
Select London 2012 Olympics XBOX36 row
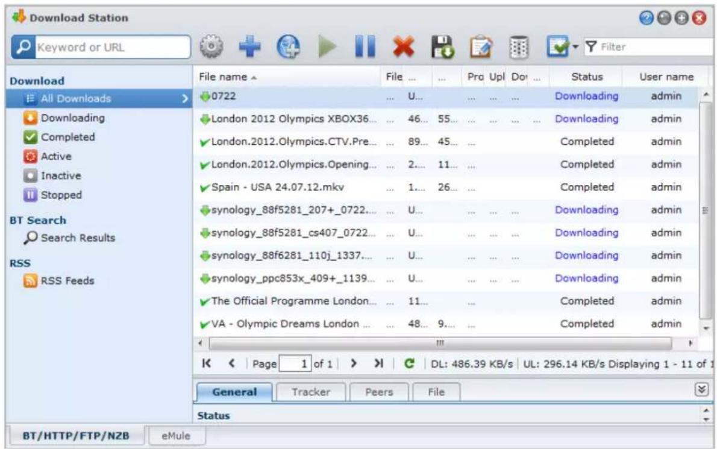click(446, 119)
